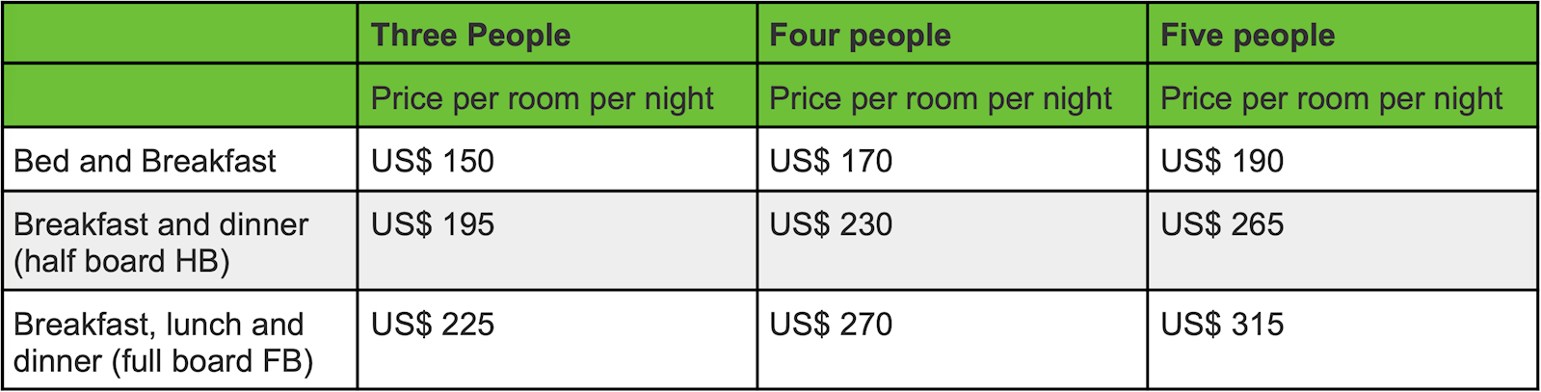The width and height of the screenshot is (1541, 392).
Task: Click the Three People column header
Action: [470, 36]
